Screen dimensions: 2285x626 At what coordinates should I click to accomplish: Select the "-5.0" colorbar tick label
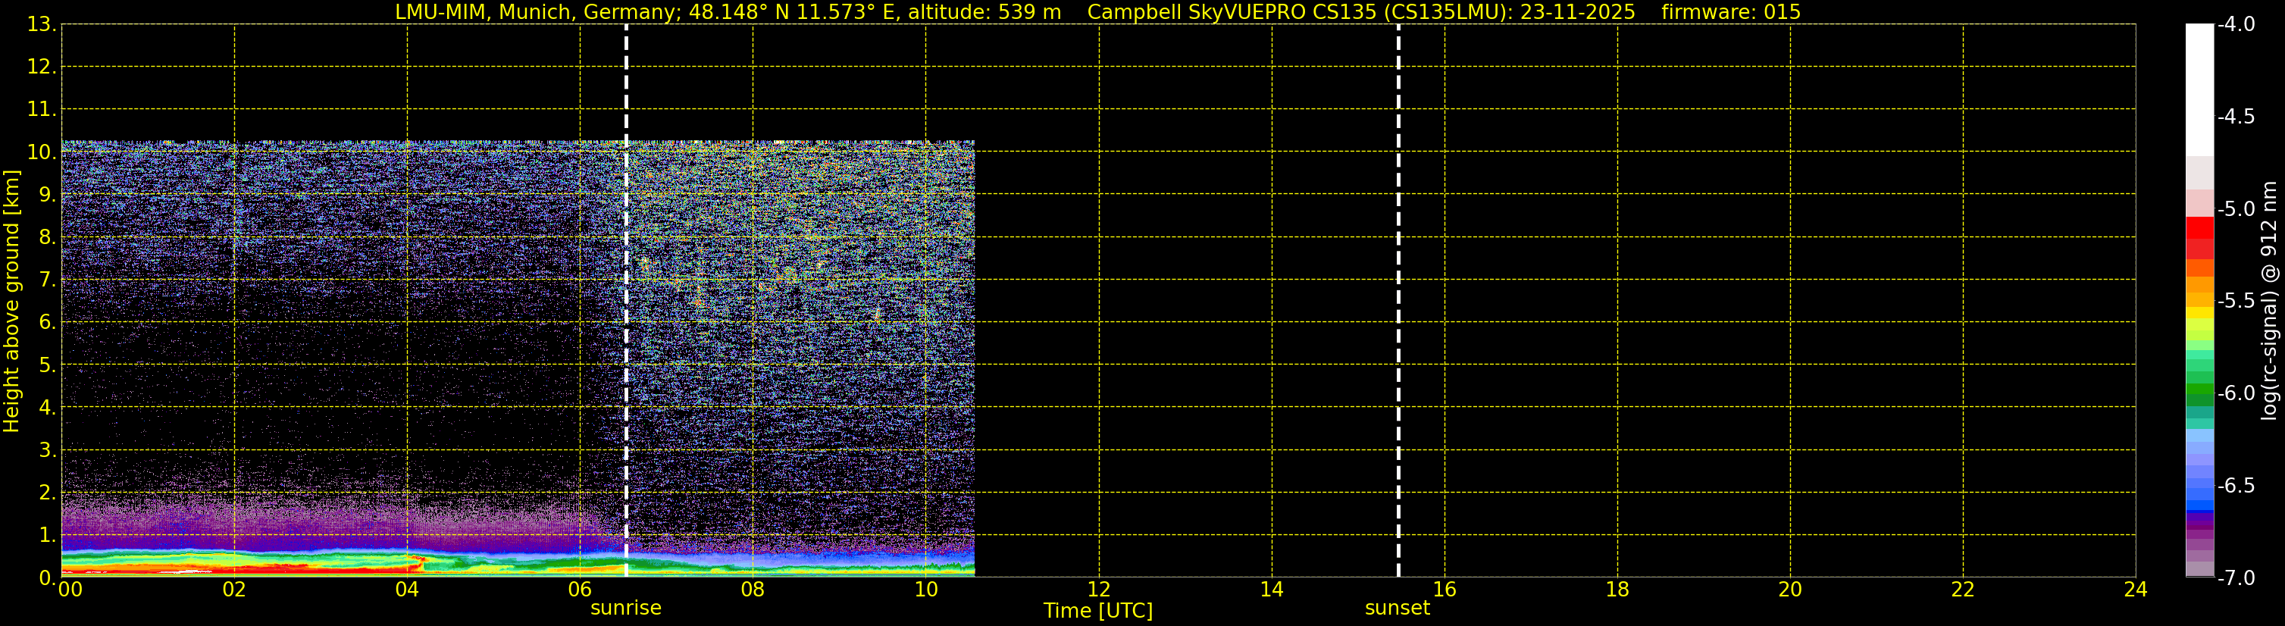(2235, 209)
